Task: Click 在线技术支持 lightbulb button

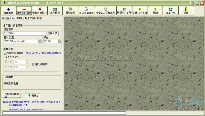Action: pyautogui.click(x=140, y=10)
